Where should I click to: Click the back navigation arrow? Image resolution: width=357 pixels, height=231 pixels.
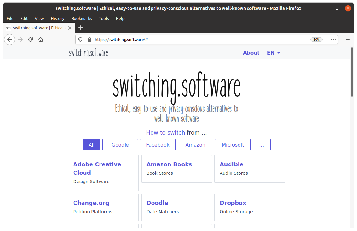tap(9, 39)
